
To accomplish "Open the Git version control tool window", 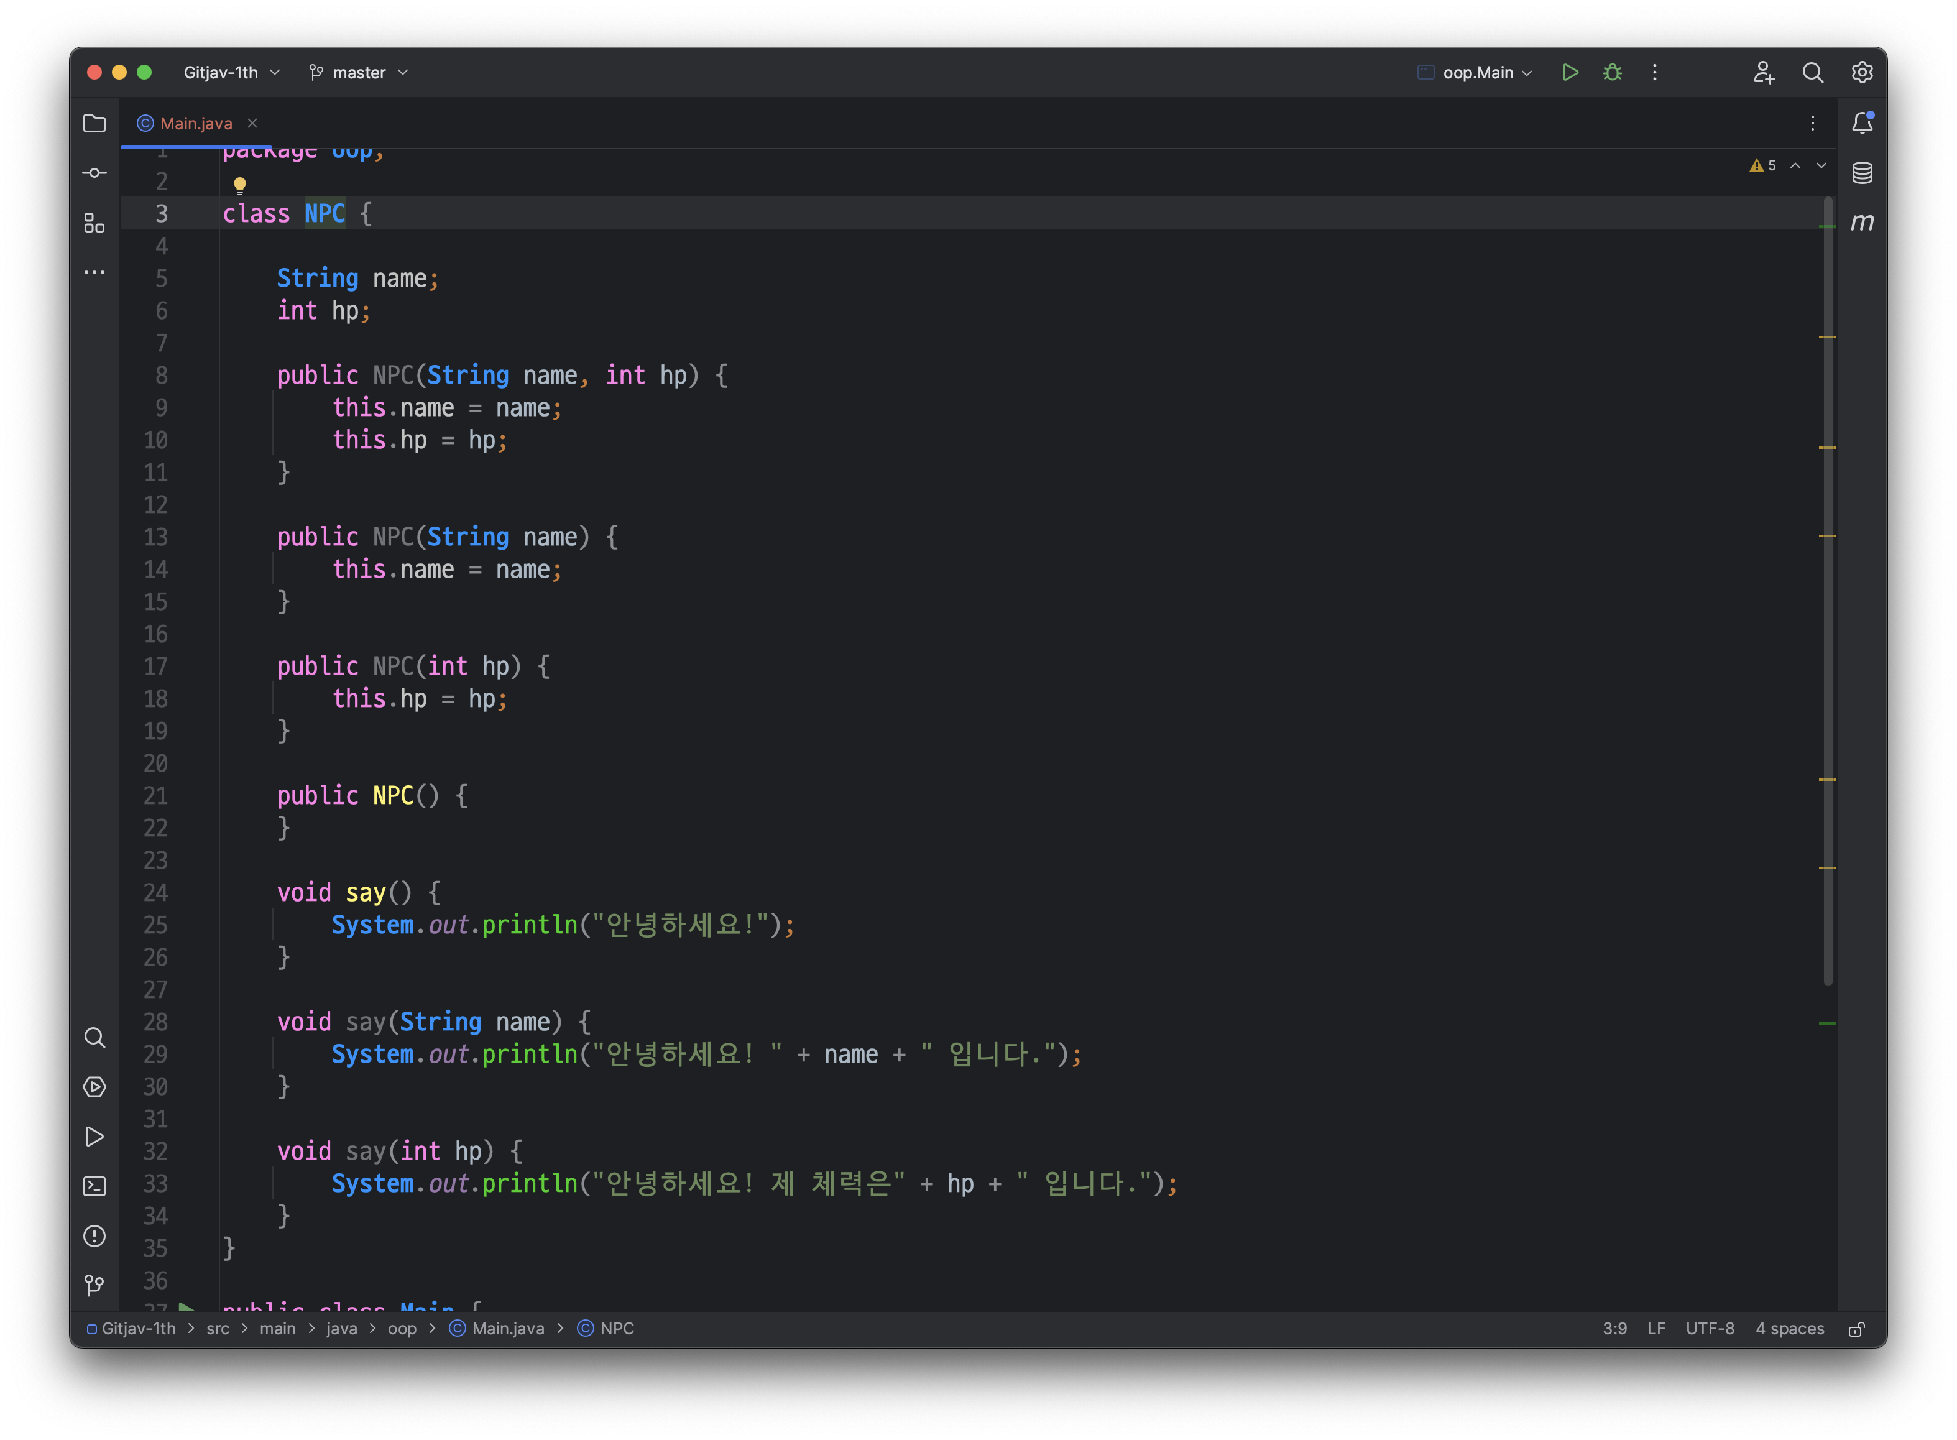I will pos(94,1285).
